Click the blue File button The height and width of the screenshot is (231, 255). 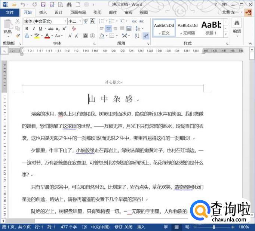10,12
